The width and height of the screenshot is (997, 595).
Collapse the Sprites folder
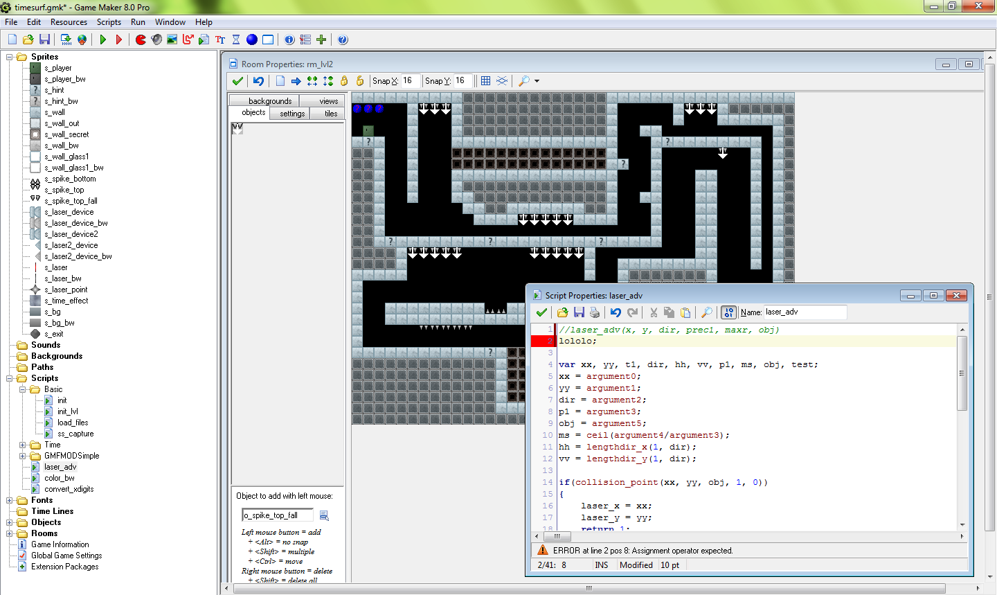click(x=10, y=57)
